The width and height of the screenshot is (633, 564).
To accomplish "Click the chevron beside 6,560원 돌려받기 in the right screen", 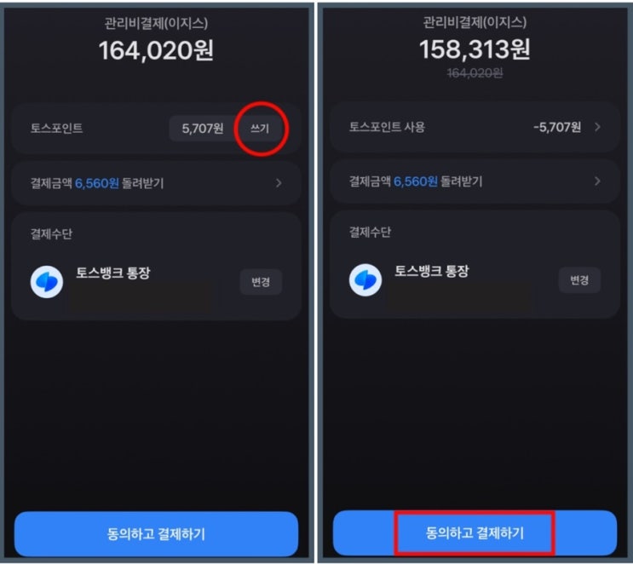I will click(x=597, y=181).
